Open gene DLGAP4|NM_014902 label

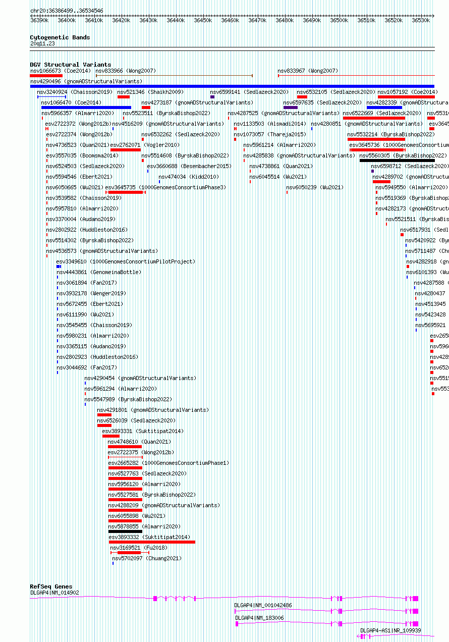[x=54, y=593]
